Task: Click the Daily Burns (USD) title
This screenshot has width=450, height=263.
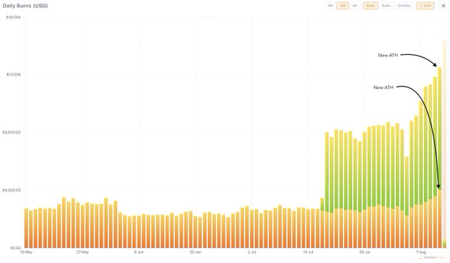Action: click(25, 6)
